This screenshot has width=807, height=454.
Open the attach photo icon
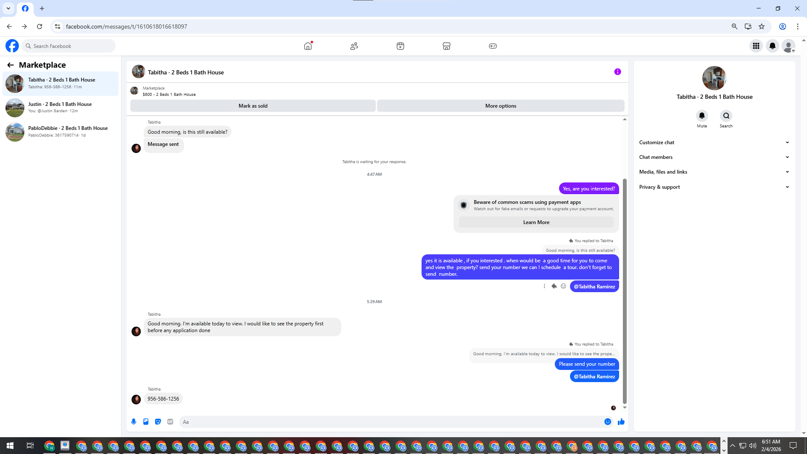point(146,422)
